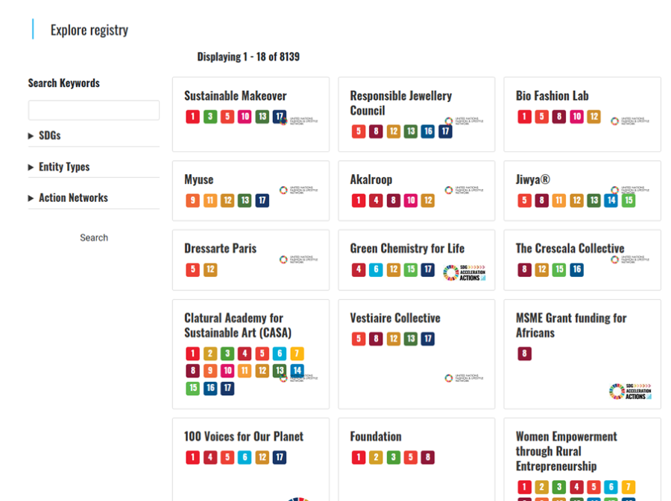The width and height of the screenshot is (671, 501).
Task: Open Clatural Academy for Sustainable Art entry
Action: (x=238, y=325)
